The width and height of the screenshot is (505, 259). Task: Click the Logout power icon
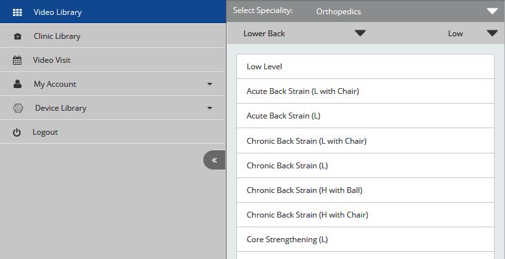17,132
